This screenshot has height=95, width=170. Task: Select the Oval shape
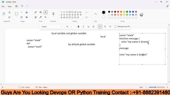tap(67, 12)
